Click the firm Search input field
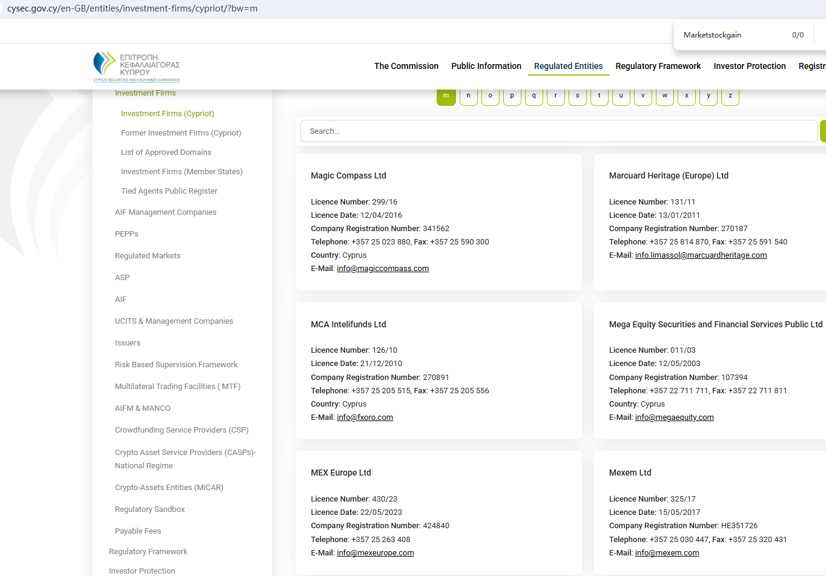The image size is (826, 576). [x=558, y=131]
